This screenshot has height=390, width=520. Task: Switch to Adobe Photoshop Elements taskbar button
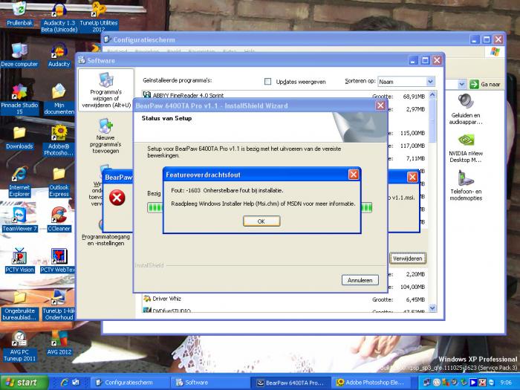[x=371, y=383]
